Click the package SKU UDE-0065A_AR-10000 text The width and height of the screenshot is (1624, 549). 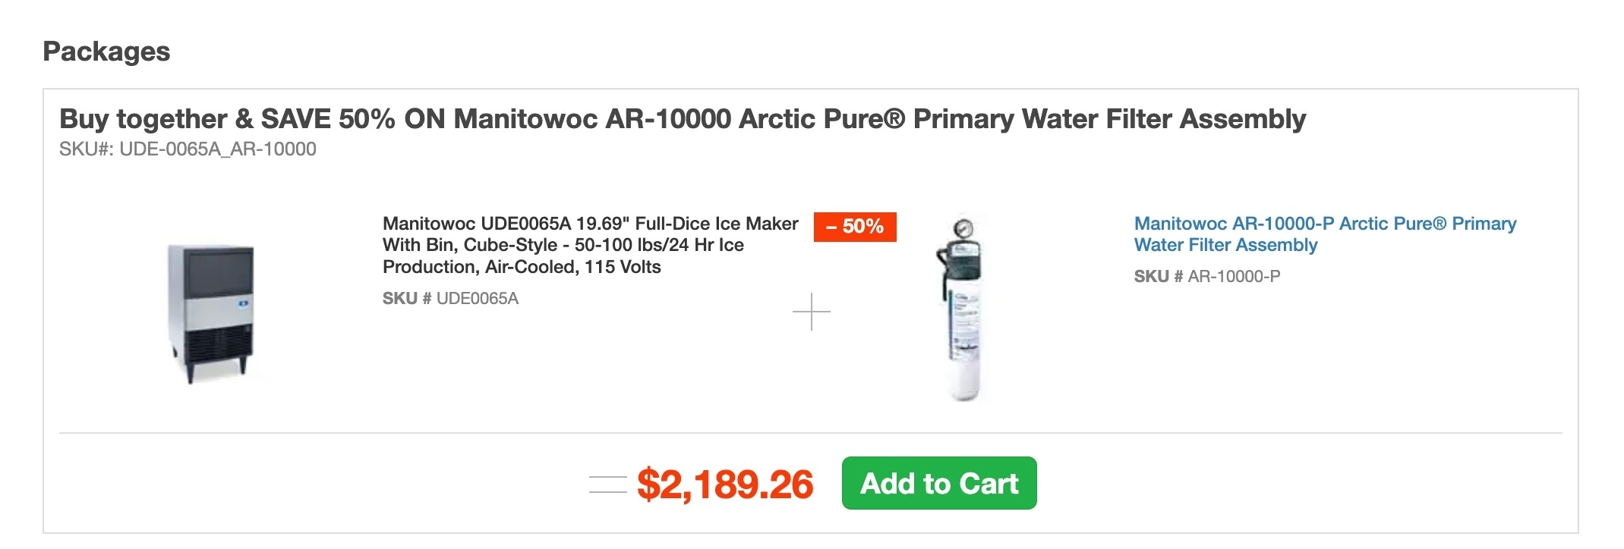point(188,149)
